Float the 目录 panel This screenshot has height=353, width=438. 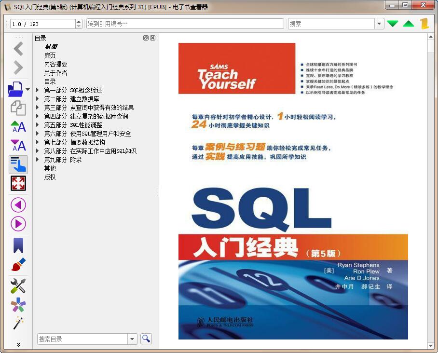[x=146, y=38]
